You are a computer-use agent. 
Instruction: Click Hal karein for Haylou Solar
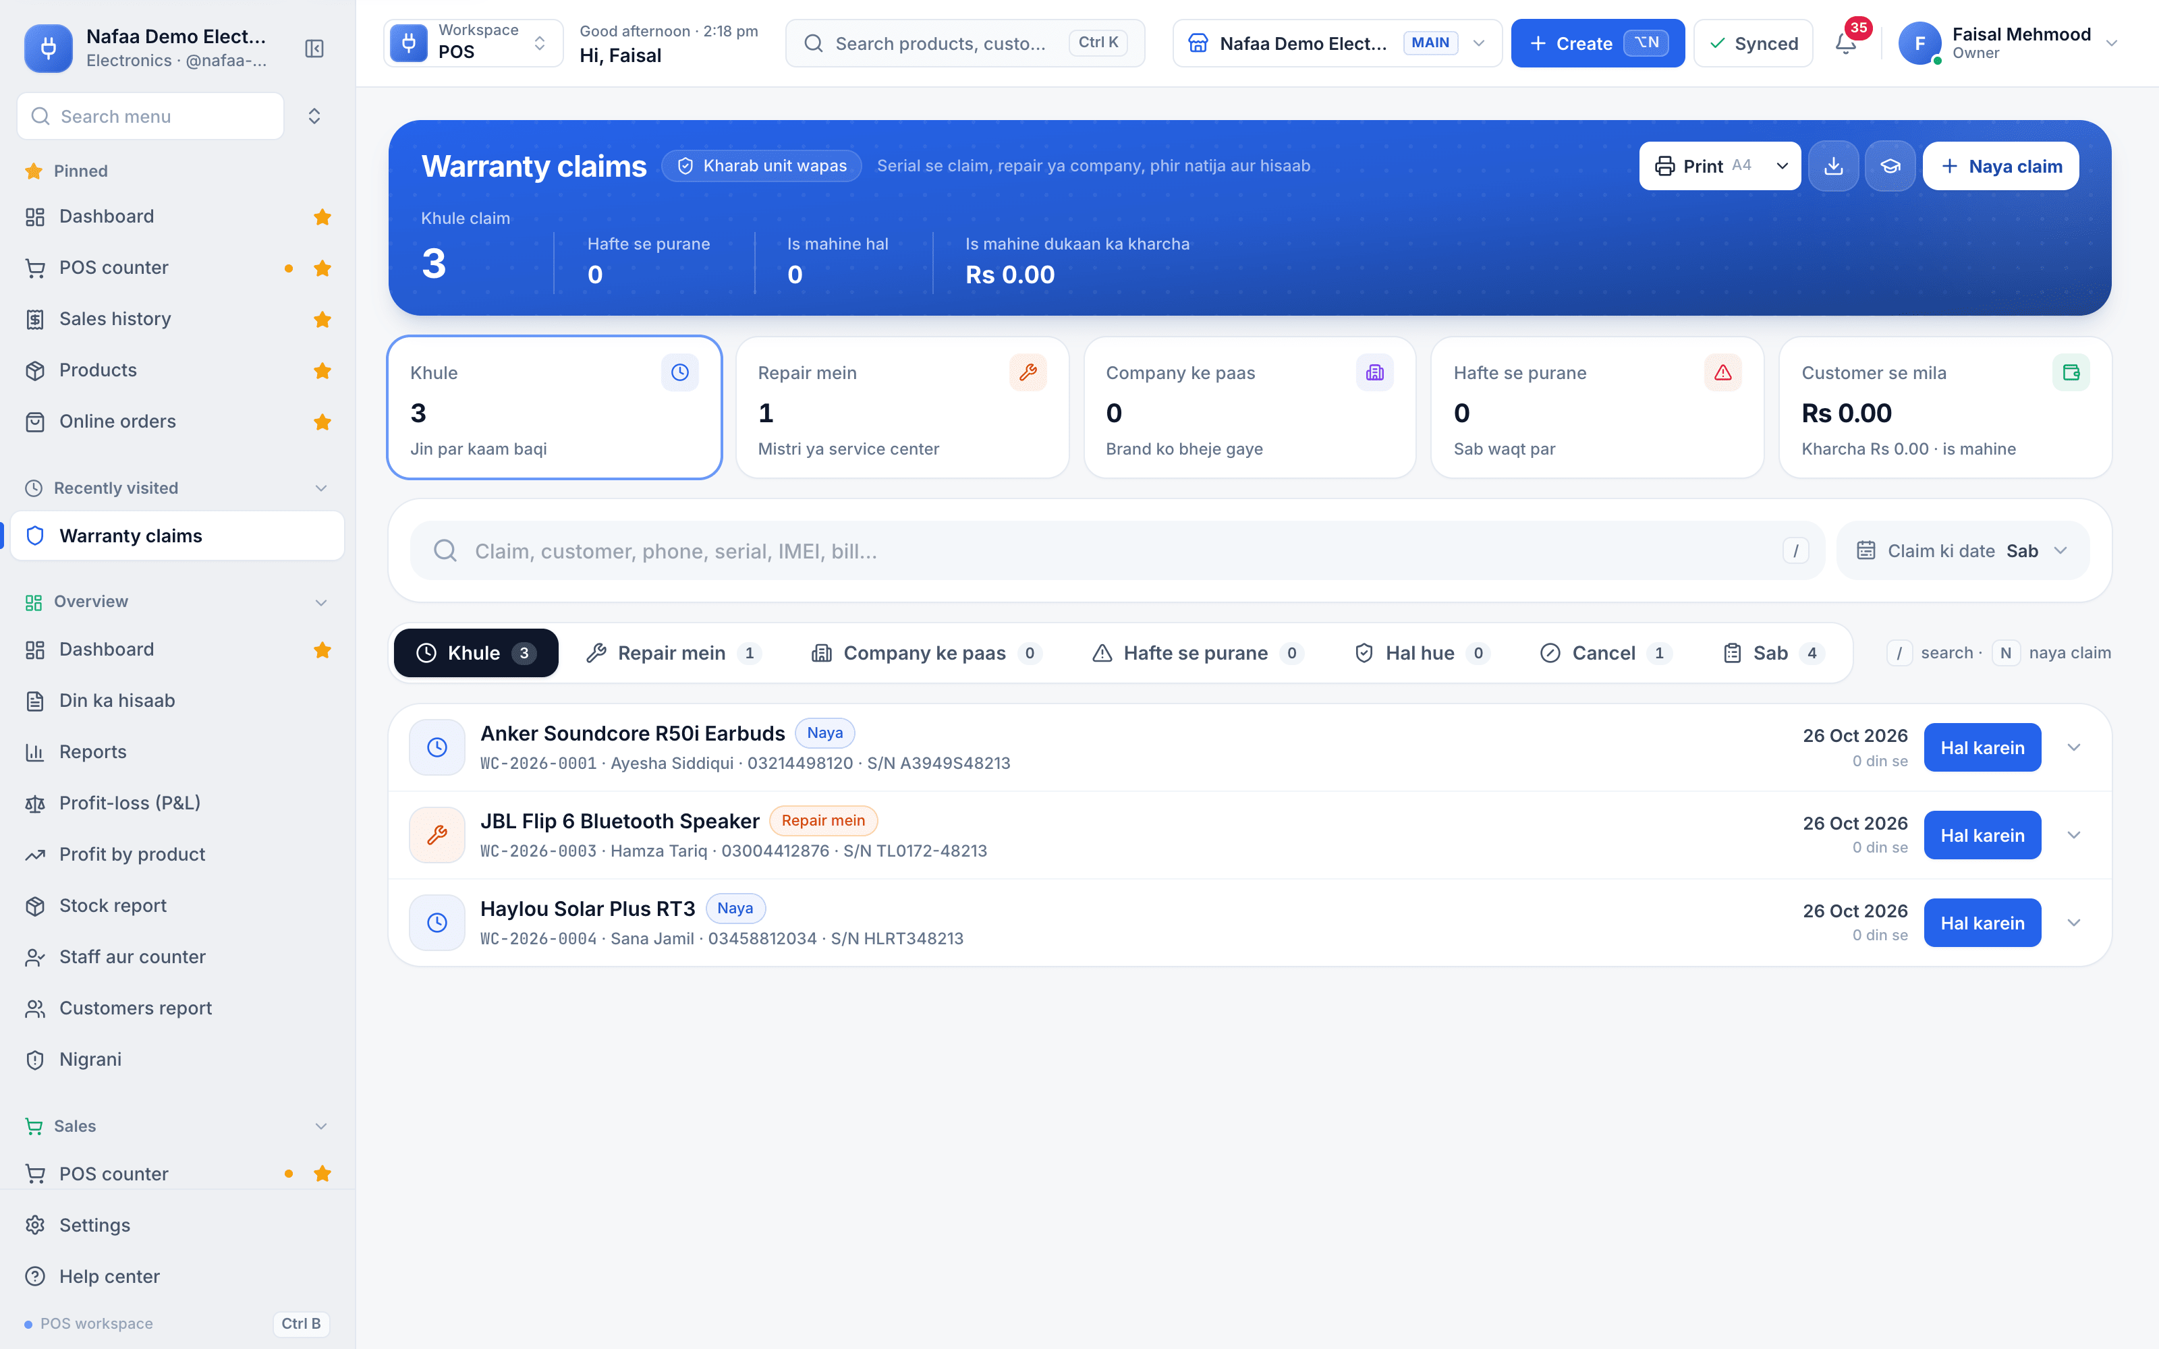pos(1982,923)
